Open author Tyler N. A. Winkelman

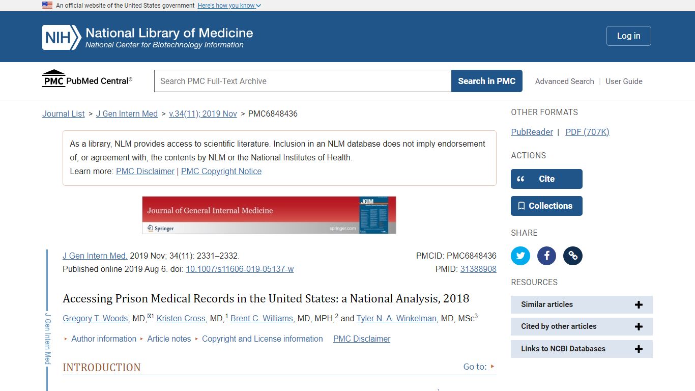[x=396, y=318]
